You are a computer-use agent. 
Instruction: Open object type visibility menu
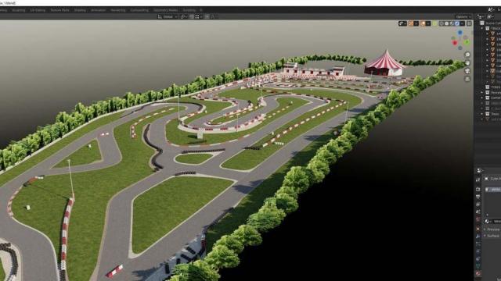point(402,23)
